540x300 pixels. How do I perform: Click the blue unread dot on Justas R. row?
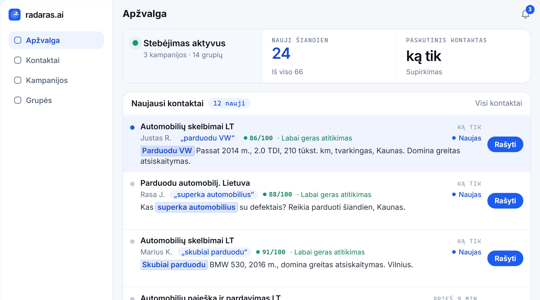point(132,127)
